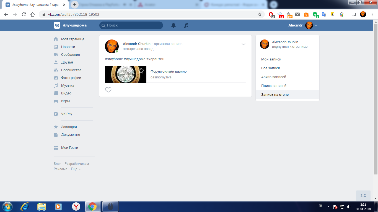This screenshot has width=378, height=212.
Task: Open the yellow letter extension icon
Action: (x=332, y=14)
